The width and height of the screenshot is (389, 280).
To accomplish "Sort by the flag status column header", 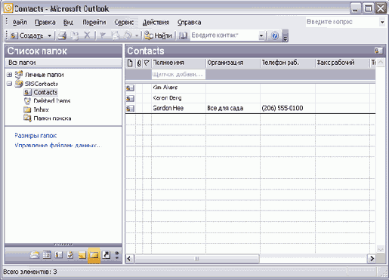I will click(x=147, y=63).
